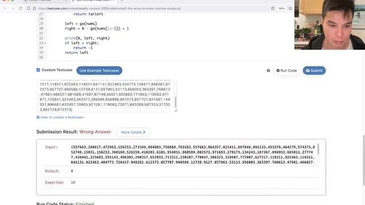This screenshot has width=365, height=205.
Task: Click the chevron in More Details
Action: click(x=144, y=132)
